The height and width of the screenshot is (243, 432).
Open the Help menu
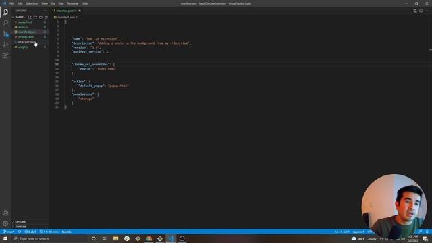click(84, 3)
